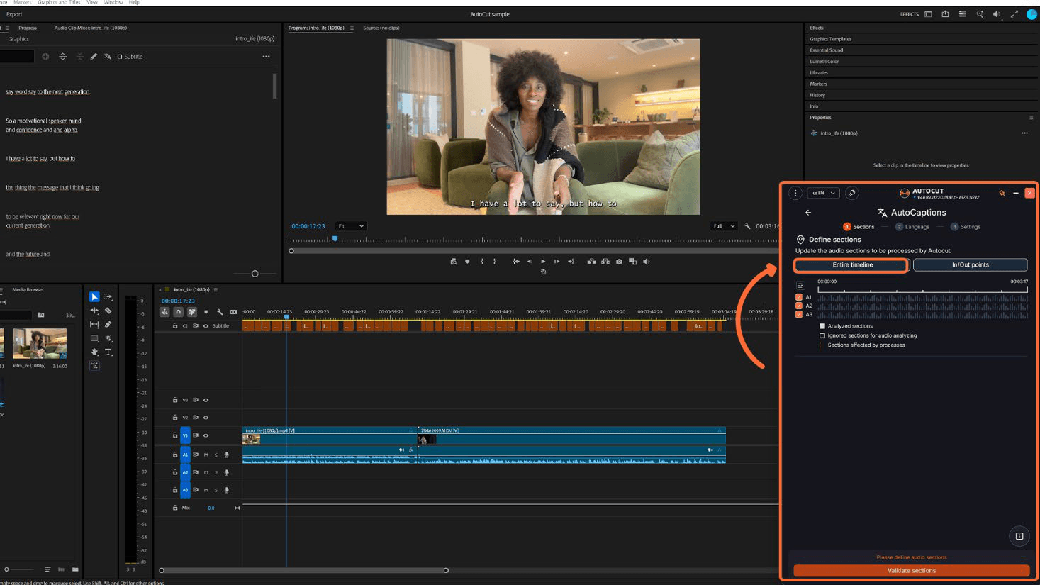Click AutoCut license key icon
The height and width of the screenshot is (585, 1040).
852,193
